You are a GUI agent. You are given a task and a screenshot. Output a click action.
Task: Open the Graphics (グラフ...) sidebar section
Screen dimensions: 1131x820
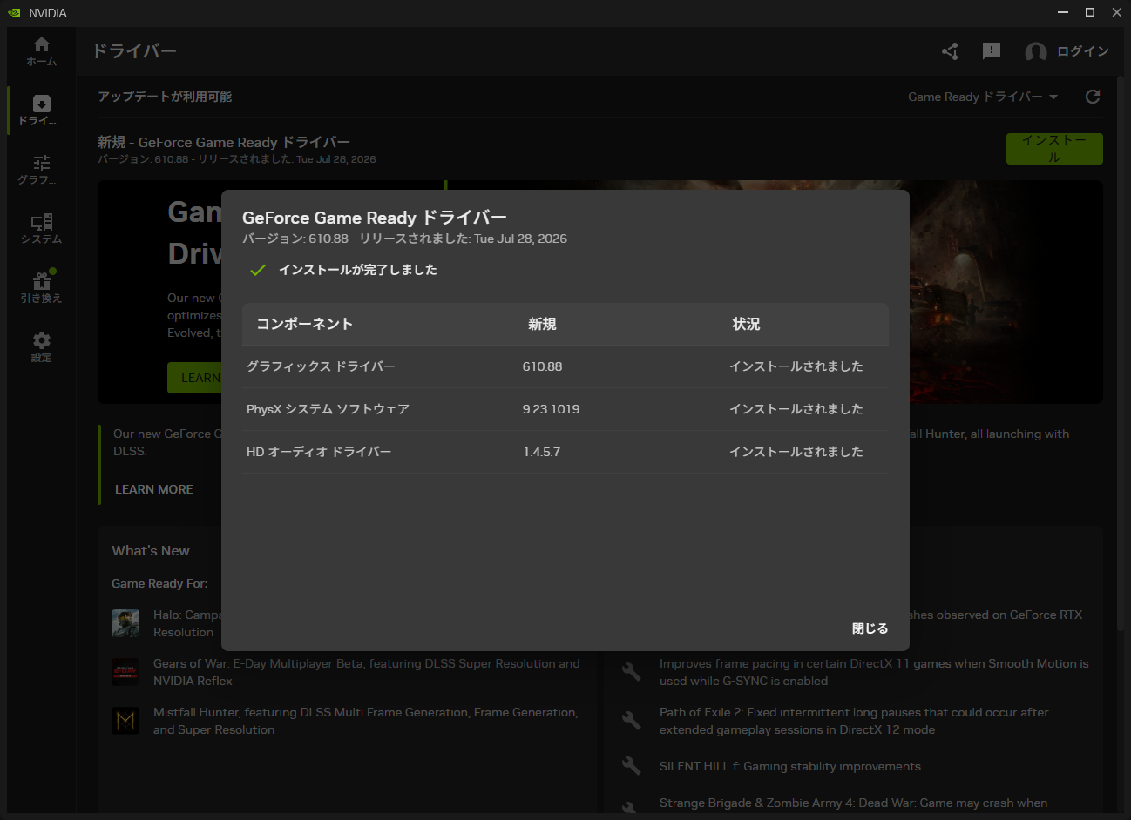(41, 170)
